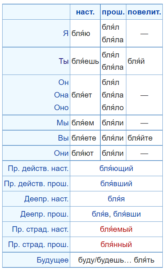Select the 'повелит.' column header
This screenshot has width=165, height=270.
(x=144, y=12)
